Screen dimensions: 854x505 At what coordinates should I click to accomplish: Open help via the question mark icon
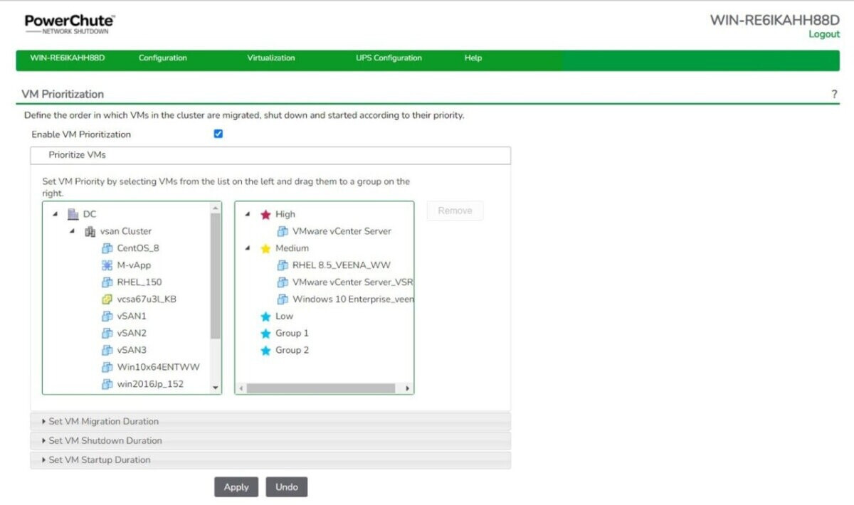(x=834, y=95)
